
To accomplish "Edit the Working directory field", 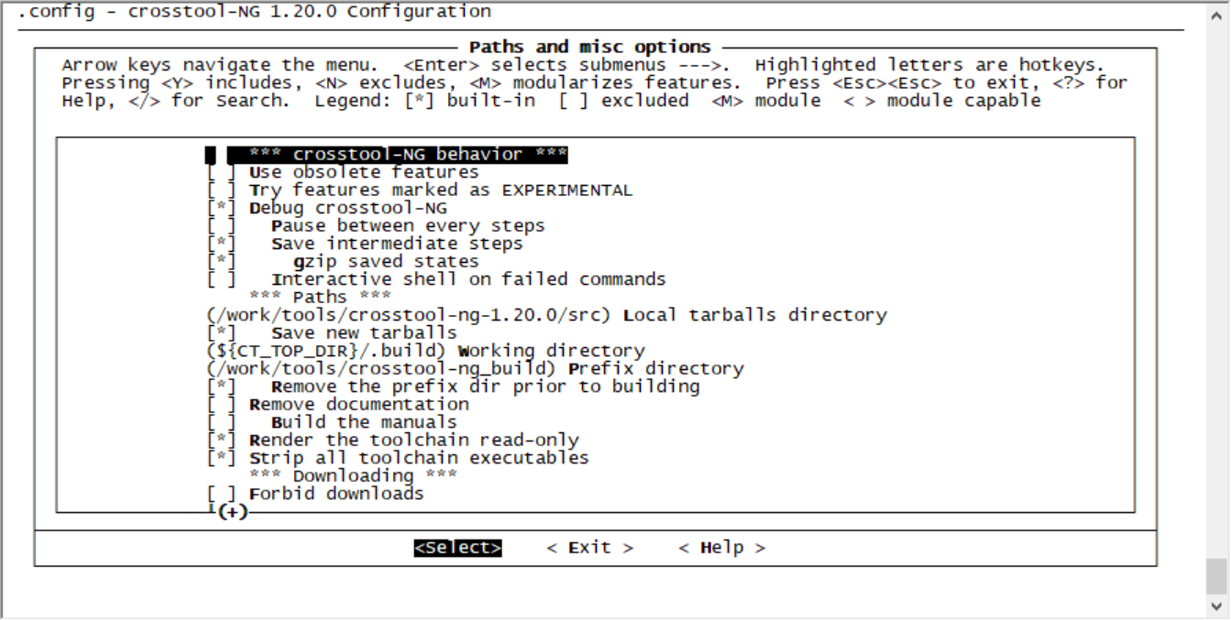I will pyautogui.click(x=331, y=351).
